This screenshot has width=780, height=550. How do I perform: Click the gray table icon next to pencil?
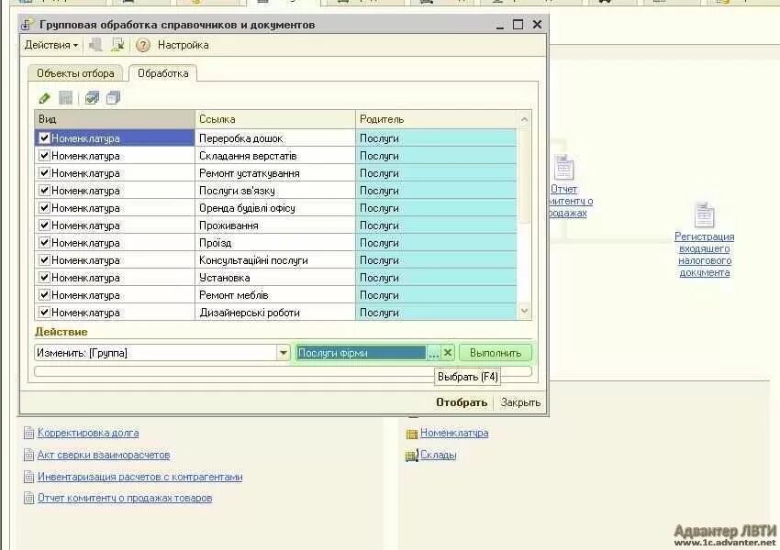pyautogui.click(x=66, y=98)
